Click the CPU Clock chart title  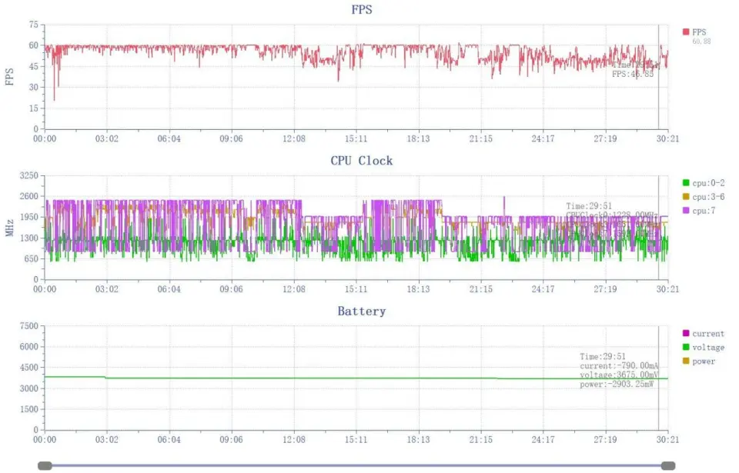pyautogui.click(x=361, y=161)
